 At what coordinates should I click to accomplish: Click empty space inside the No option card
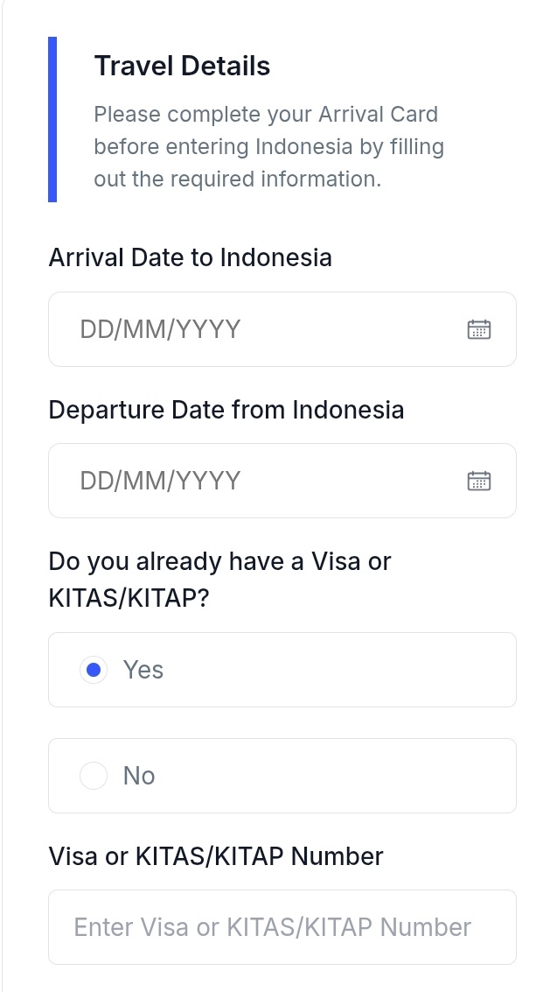pos(350,776)
